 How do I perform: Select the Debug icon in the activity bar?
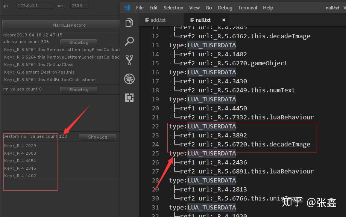pyautogui.click(x=129, y=79)
